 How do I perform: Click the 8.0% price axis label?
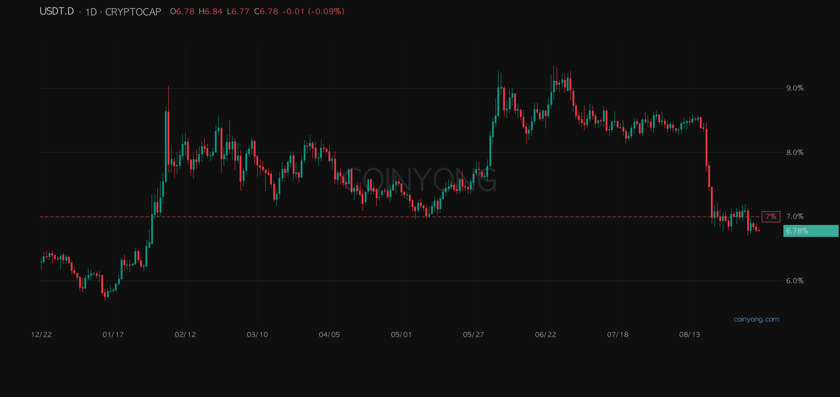[795, 153]
